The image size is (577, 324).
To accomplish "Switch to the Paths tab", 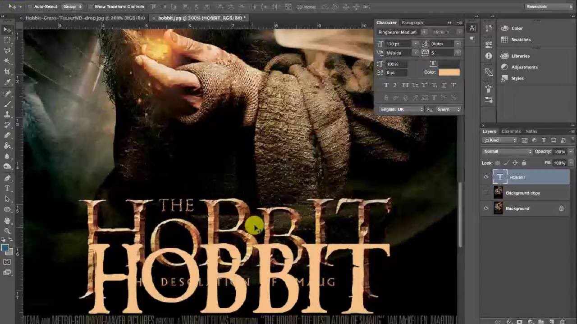I will [x=531, y=131].
